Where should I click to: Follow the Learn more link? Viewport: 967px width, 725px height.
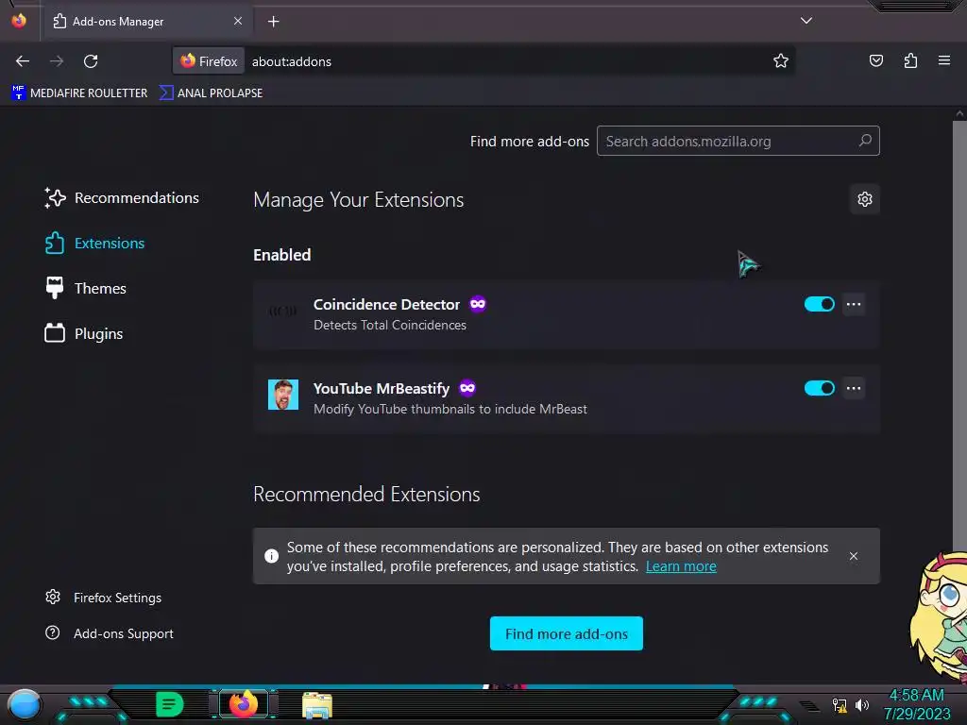pyautogui.click(x=681, y=566)
